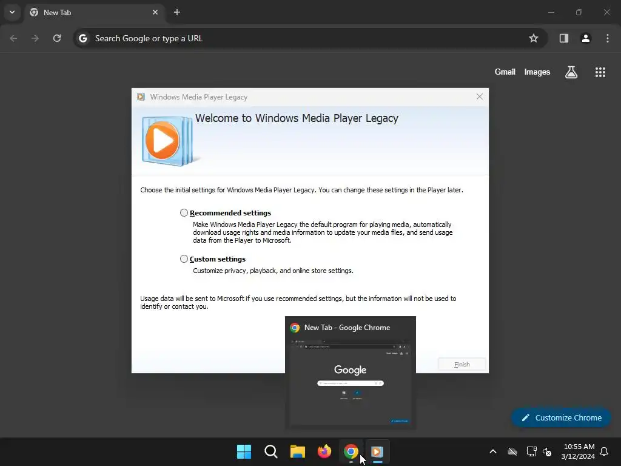Open the Gmail link
Image resolution: width=621 pixels, height=466 pixels.
[505, 72]
